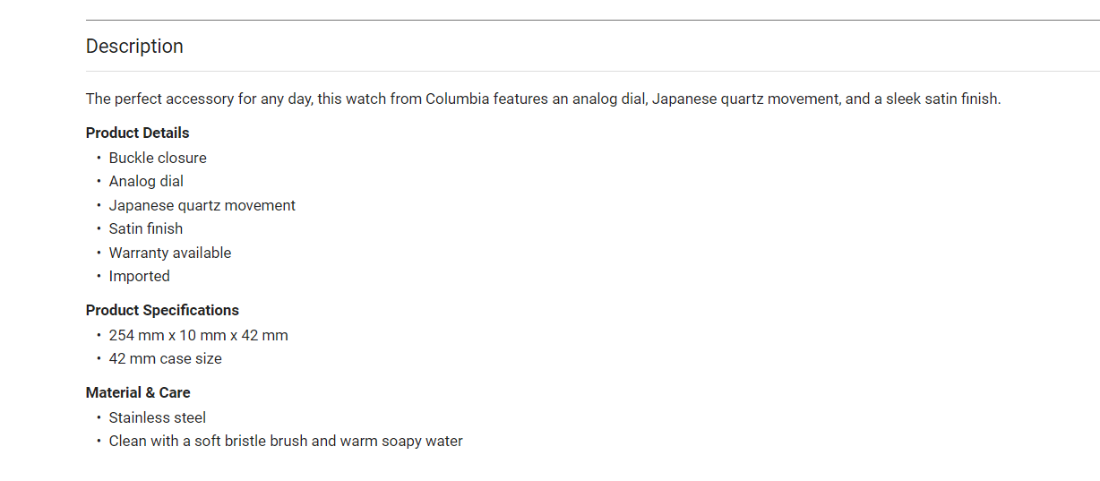Select the Imported list item
This screenshot has width=1100, height=481.
[140, 276]
